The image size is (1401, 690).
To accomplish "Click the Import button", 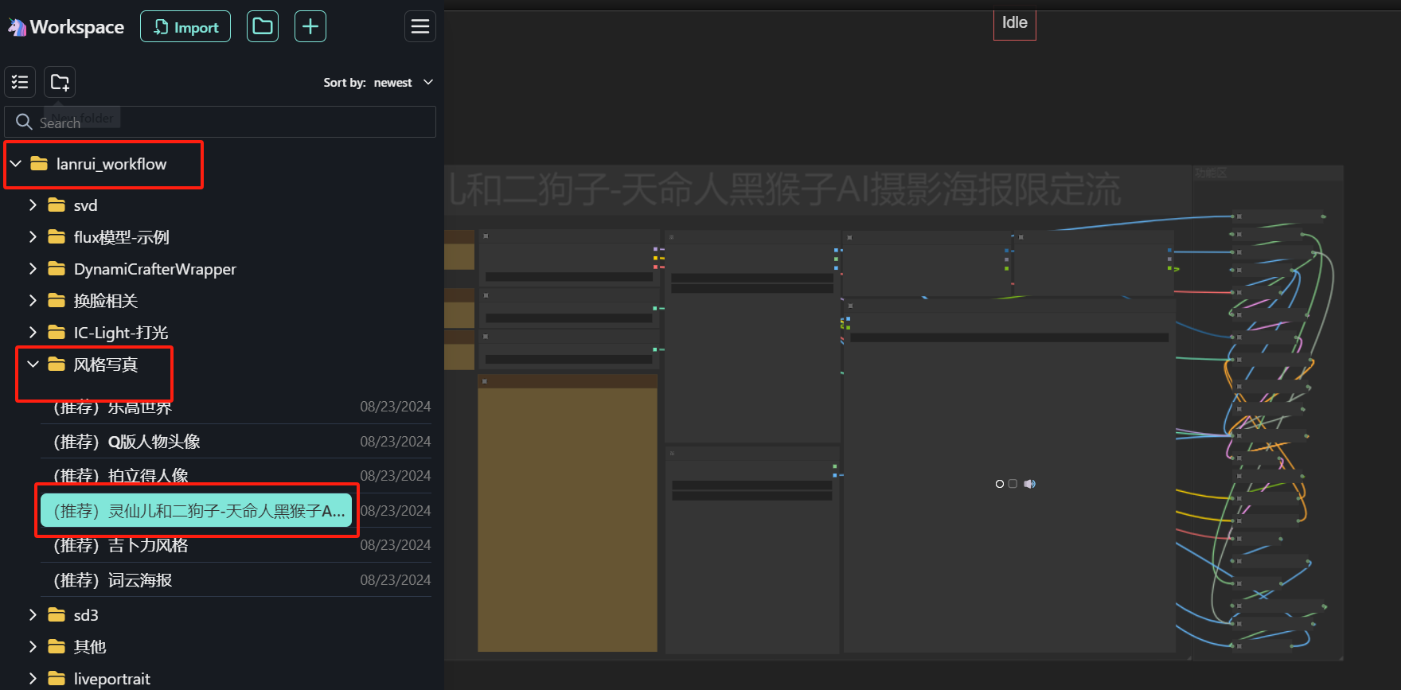I will click(185, 27).
